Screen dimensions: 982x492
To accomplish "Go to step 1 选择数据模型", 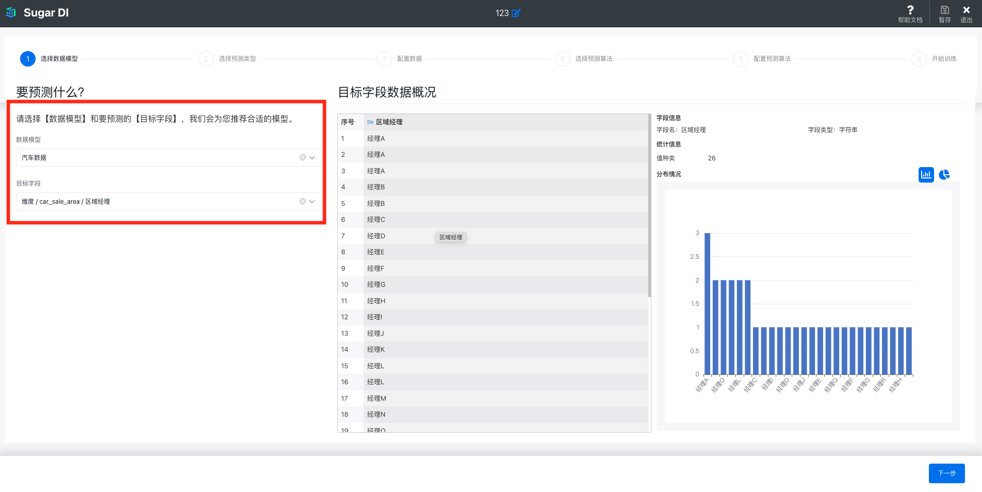I will click(49, 59).
